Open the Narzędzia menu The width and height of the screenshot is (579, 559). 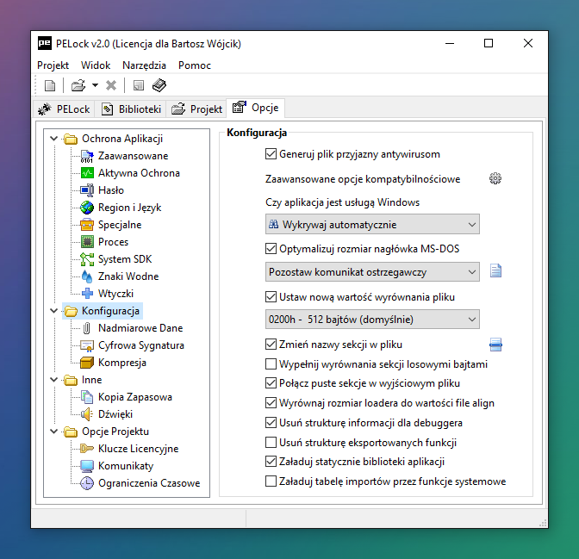[144, 65]
